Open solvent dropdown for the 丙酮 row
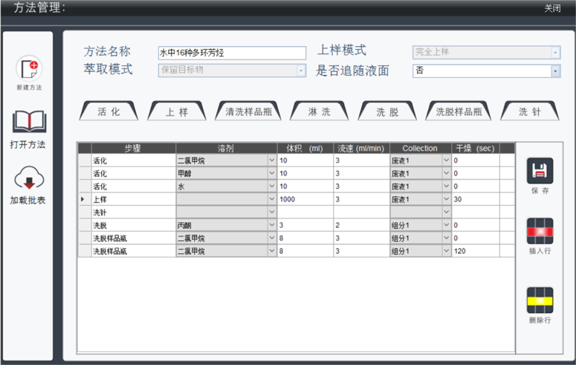Screen dimensions: 576x365 pyautogui.click(x=271, y=225)
